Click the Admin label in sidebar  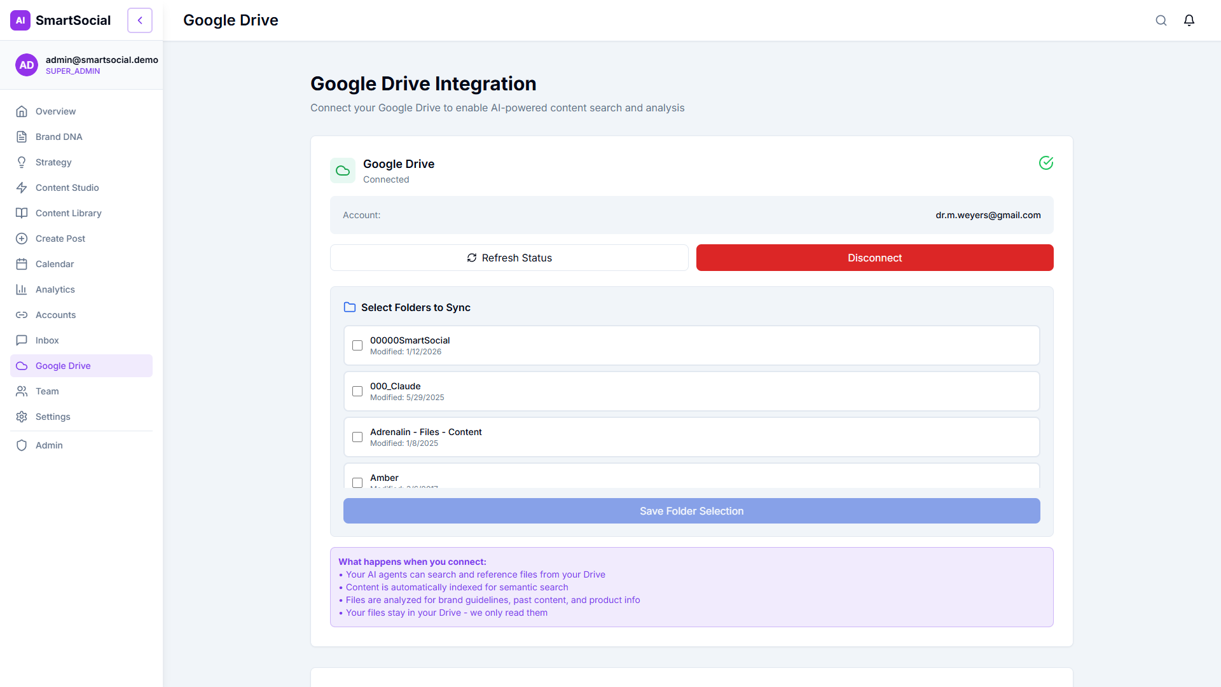(49, 445)
